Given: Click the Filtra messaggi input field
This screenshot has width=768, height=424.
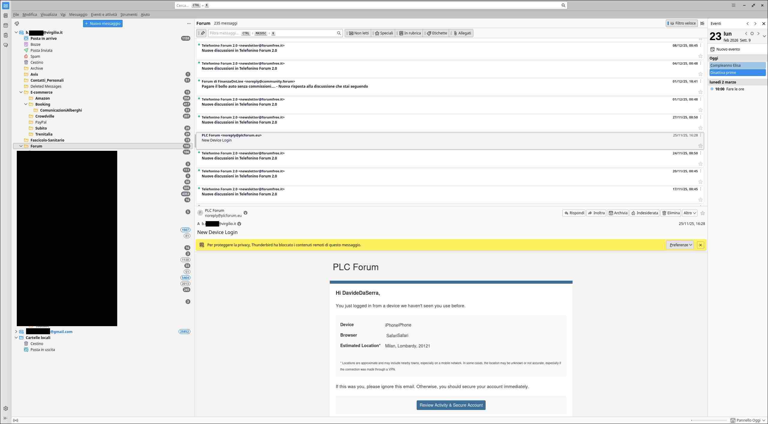Looking at the screenshot, I should point(273,33).
